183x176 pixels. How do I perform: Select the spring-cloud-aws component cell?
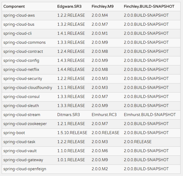19,15
